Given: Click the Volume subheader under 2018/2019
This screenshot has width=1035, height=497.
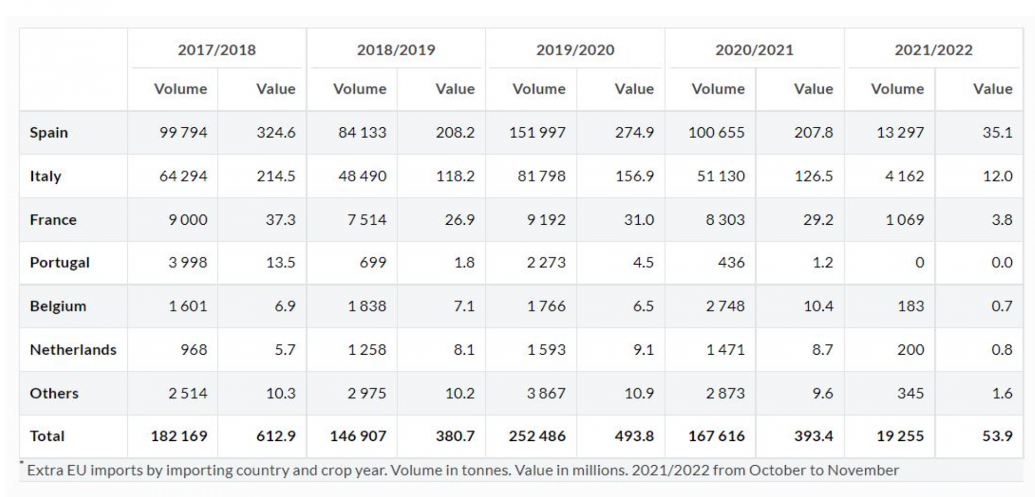Looking at the screenshot, I should click(360, 89).
